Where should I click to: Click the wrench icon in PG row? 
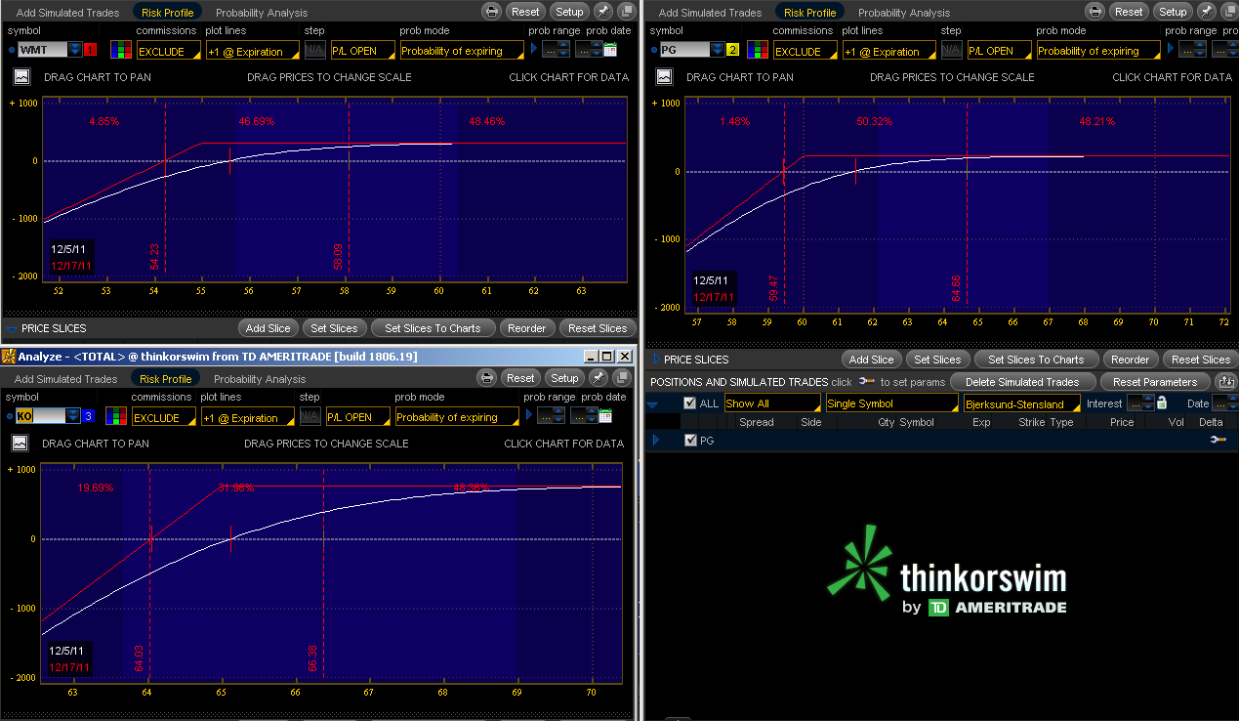1218,441
